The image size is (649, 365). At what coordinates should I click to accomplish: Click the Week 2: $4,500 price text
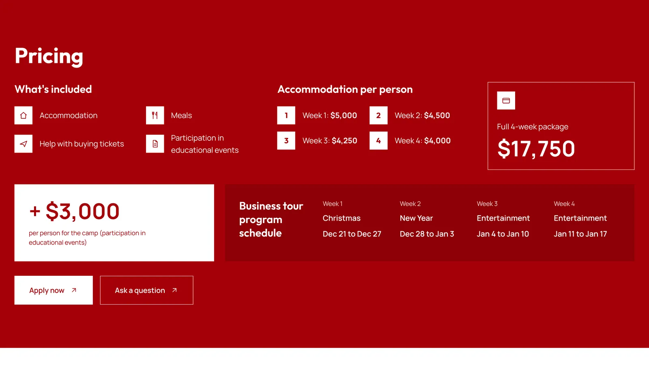tap(422, 116)
